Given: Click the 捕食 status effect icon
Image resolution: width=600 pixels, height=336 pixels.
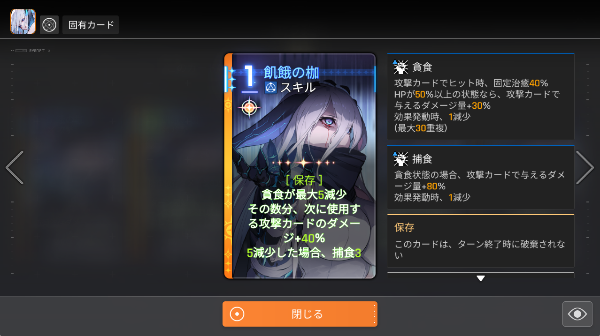Looking at the screenshot, I should [400, 159].
